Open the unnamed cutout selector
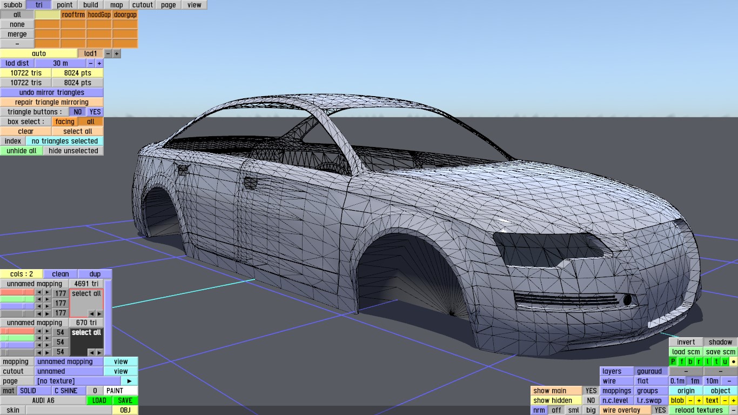 click(x=69, y=371)
